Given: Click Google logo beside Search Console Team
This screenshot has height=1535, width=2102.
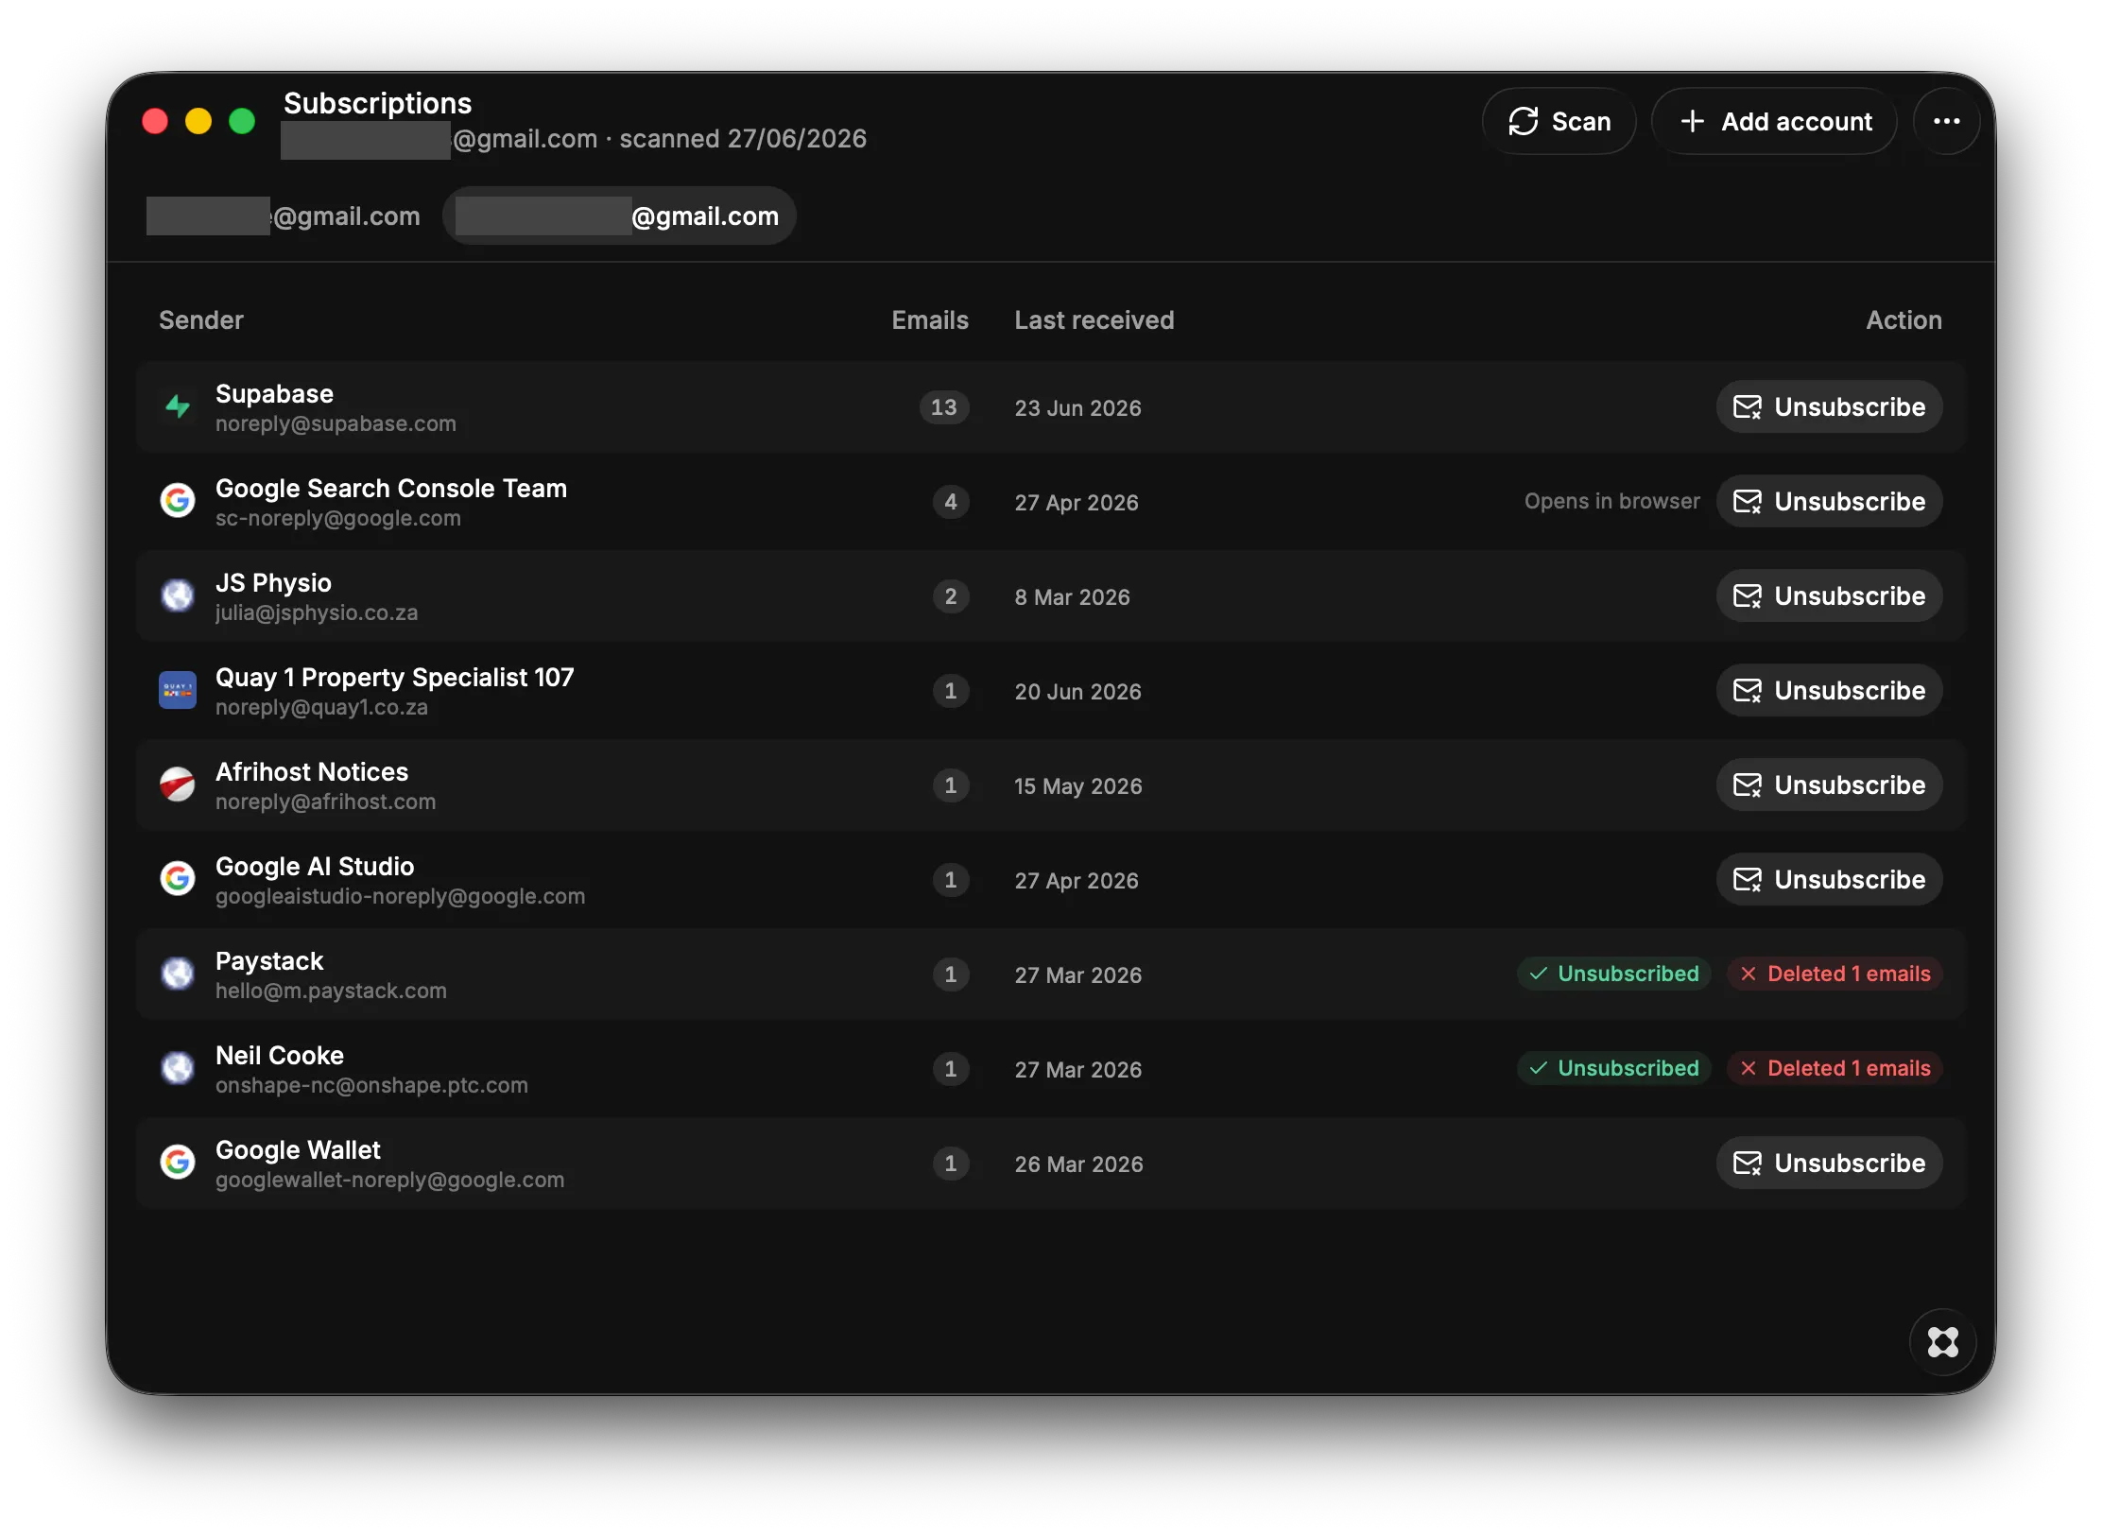Looking at the screenshot, I should 178,501.
